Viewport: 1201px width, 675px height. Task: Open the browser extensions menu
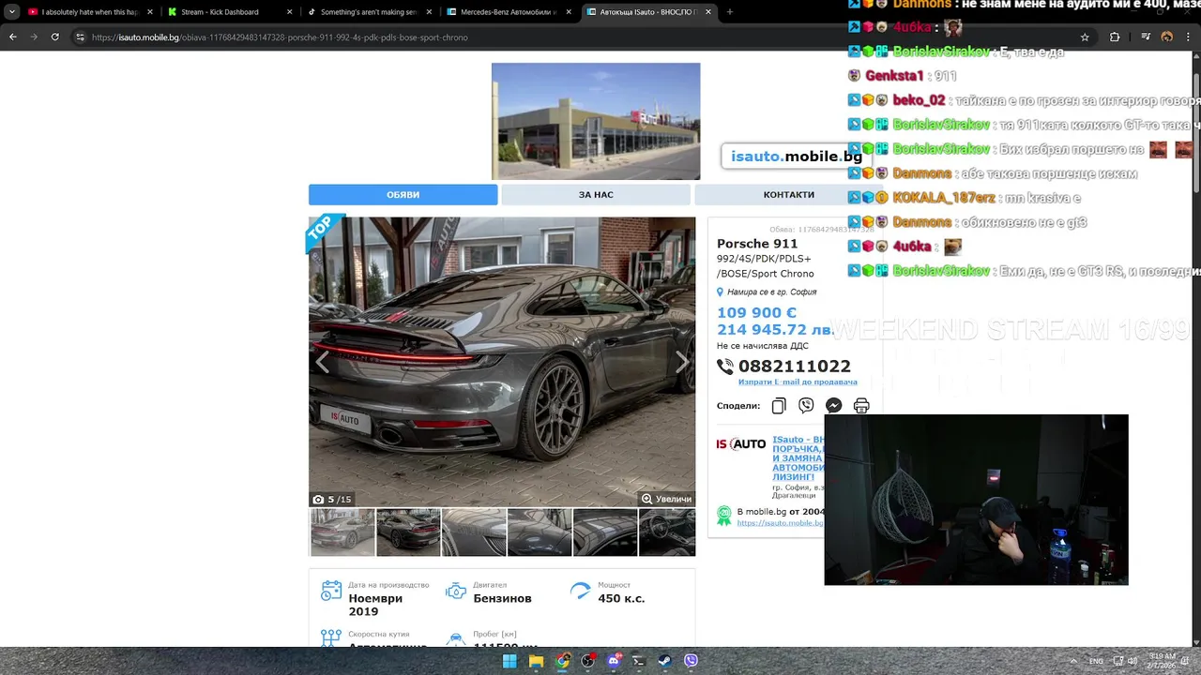click(x=1115, y=37)
